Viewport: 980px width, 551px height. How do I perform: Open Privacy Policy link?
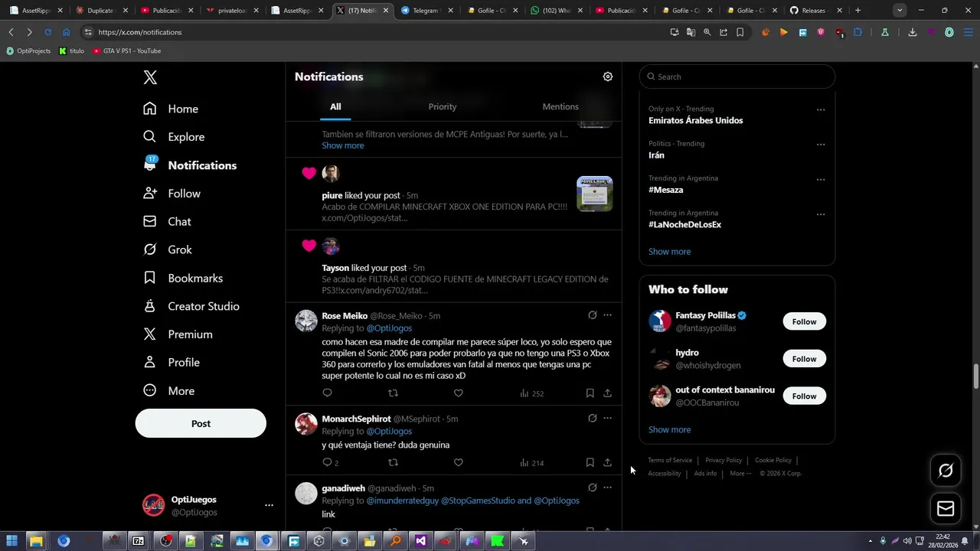pos(724,460)
